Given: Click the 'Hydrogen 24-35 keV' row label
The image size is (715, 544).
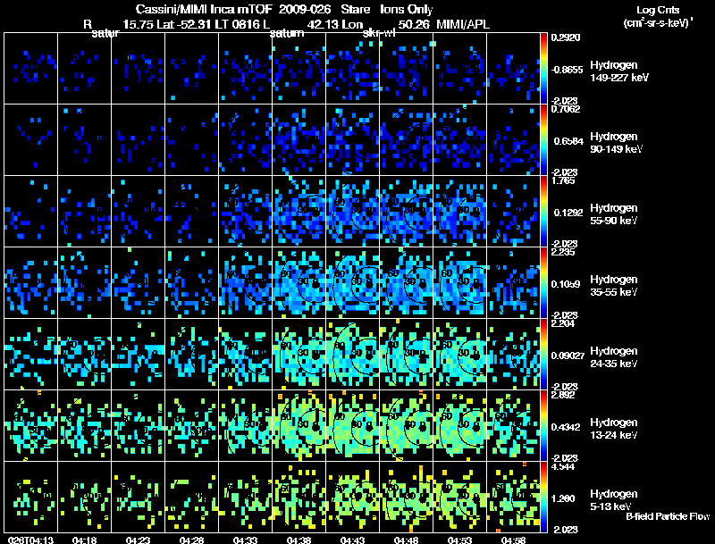Looking at the screenshot, I should click(614, 357).
